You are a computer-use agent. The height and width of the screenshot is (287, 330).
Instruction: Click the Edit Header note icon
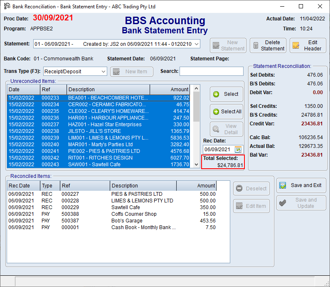tap(296, 45)
